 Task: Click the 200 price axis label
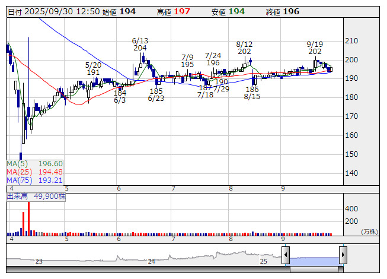(351, 59)
